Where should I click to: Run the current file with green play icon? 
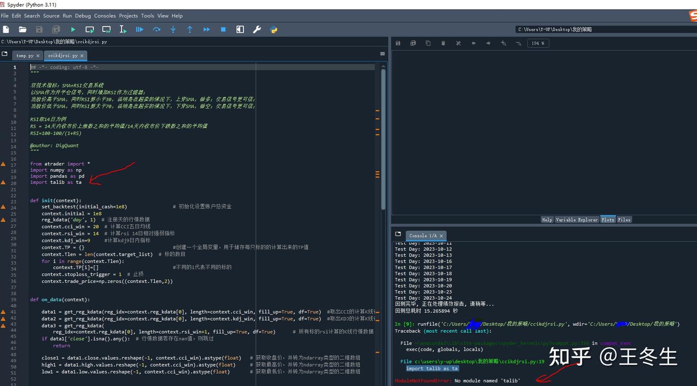click(x=73, y=30)
